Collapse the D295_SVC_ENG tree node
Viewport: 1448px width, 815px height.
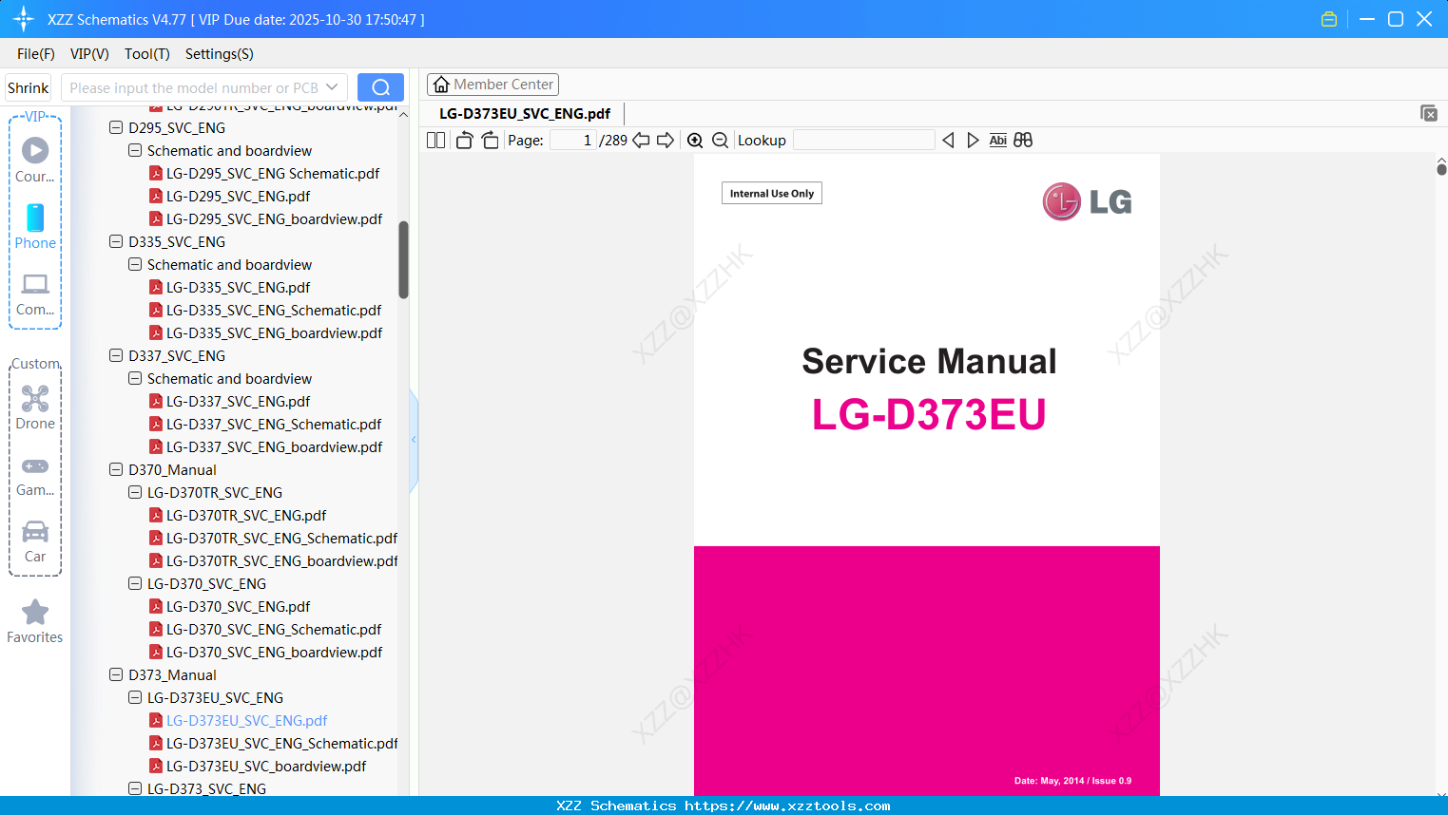[115, 127]
